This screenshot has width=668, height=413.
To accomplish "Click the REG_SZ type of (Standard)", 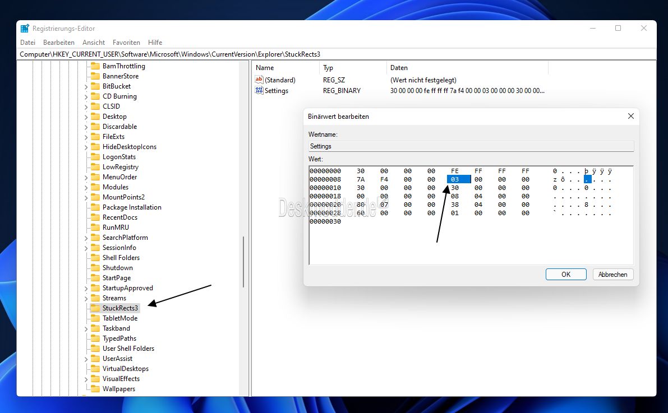I will point(334,80).
